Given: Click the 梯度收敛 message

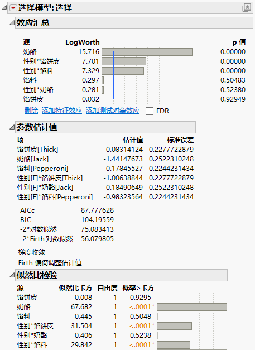Looking at the screenshot, I should 32,252.
